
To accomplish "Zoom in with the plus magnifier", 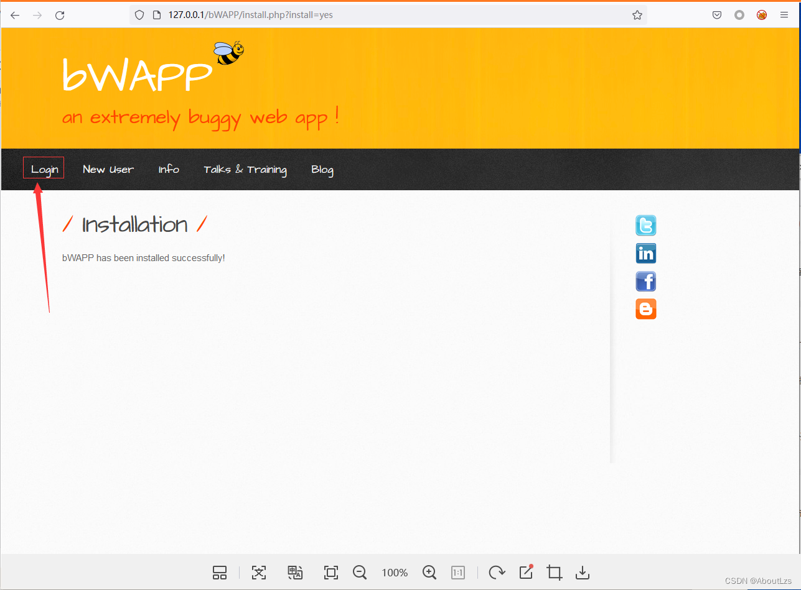I will (x=429, y=573).
